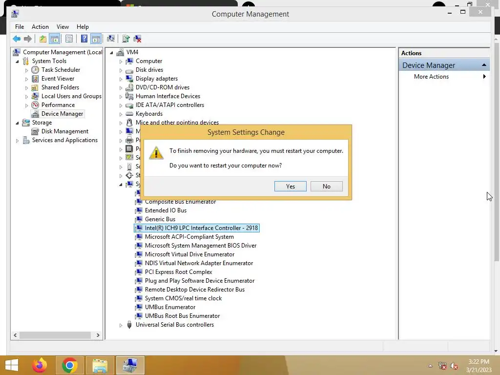Click No to skip restarting
Image resolution: width=500 pixels, height=375 pixels.
[x=327, y=186]
